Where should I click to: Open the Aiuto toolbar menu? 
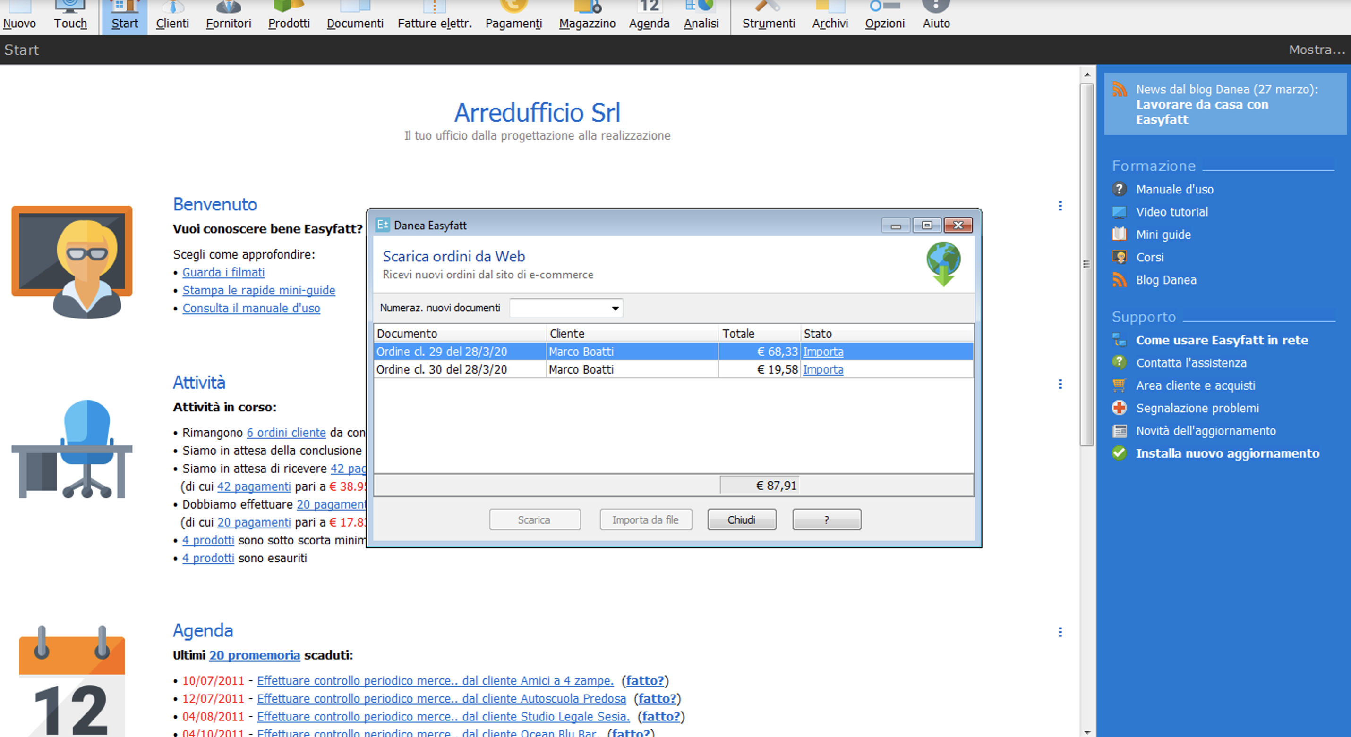tap(936, 17)
